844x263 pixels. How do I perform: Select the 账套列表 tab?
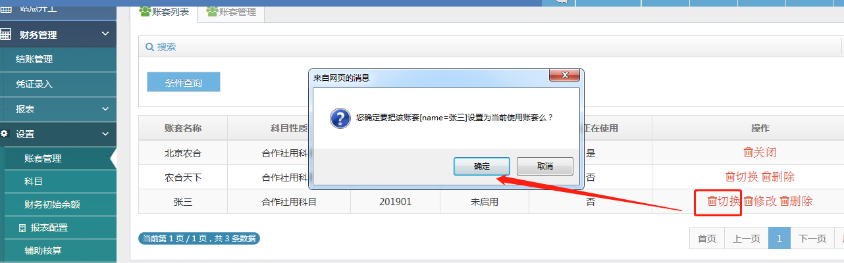pyautogui.click(x=164, y=11)
